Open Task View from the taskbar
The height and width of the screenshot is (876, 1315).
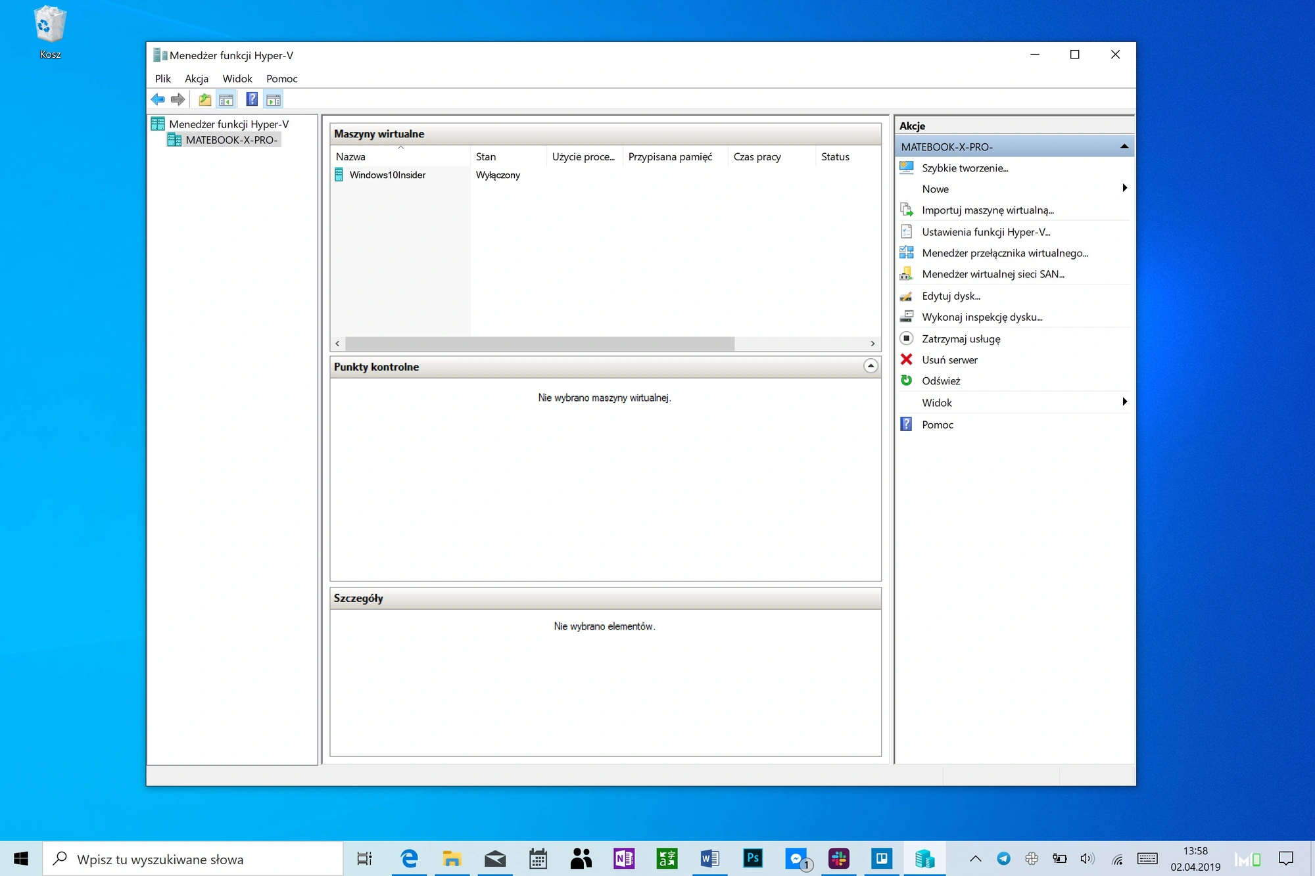click(364, 858)
